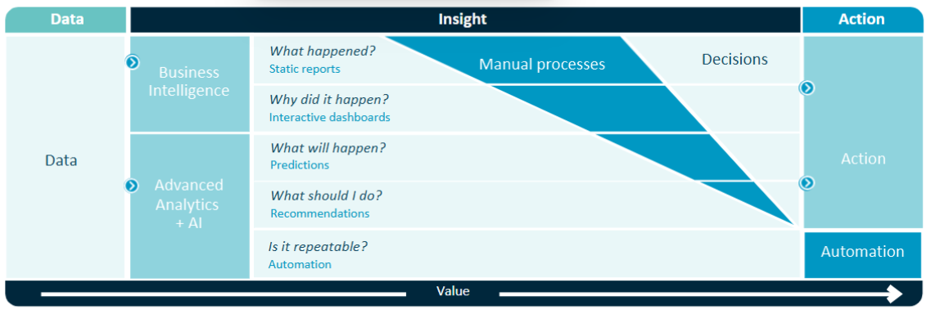
Task: Click the Decisions label
Action: click(x=734, y=59)
